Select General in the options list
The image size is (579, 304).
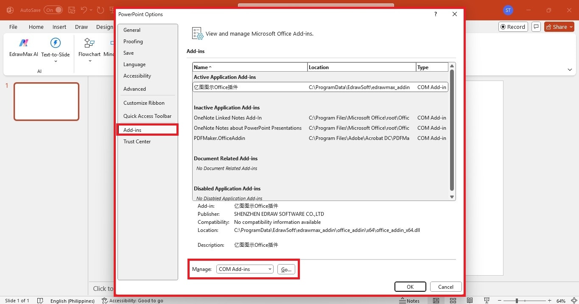tap(147, 30)
